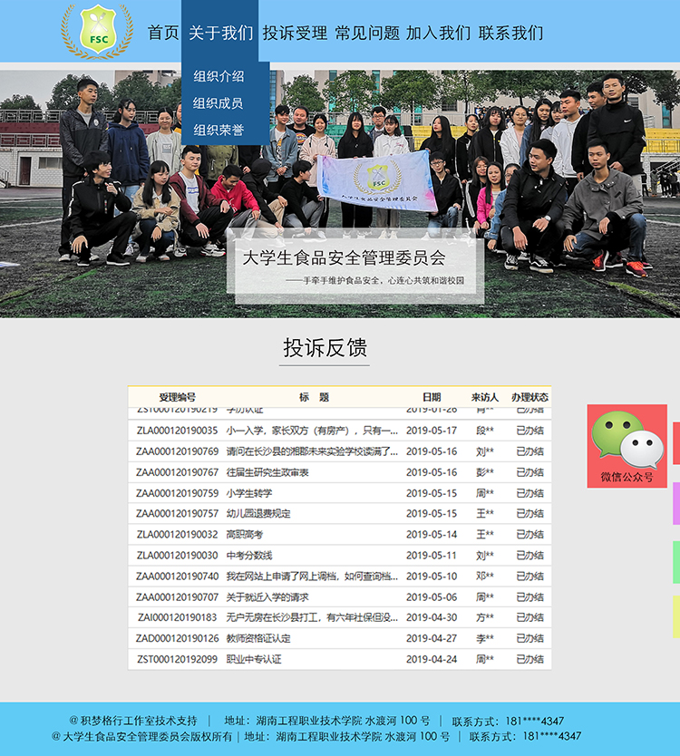Click the 日期 column header
This screenshot has width=680, height=756.
point(432,397)
